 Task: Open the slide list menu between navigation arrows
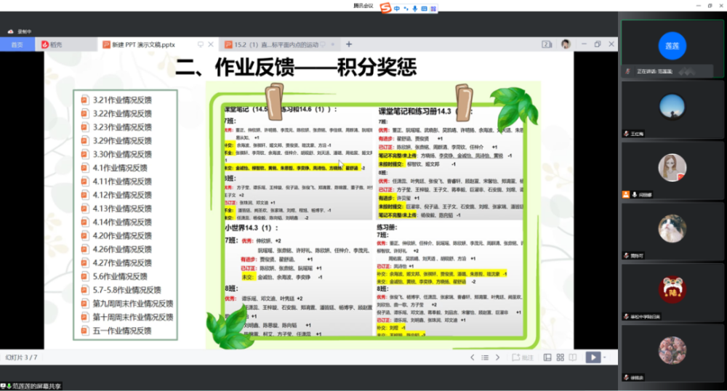(x=484, y=357)
